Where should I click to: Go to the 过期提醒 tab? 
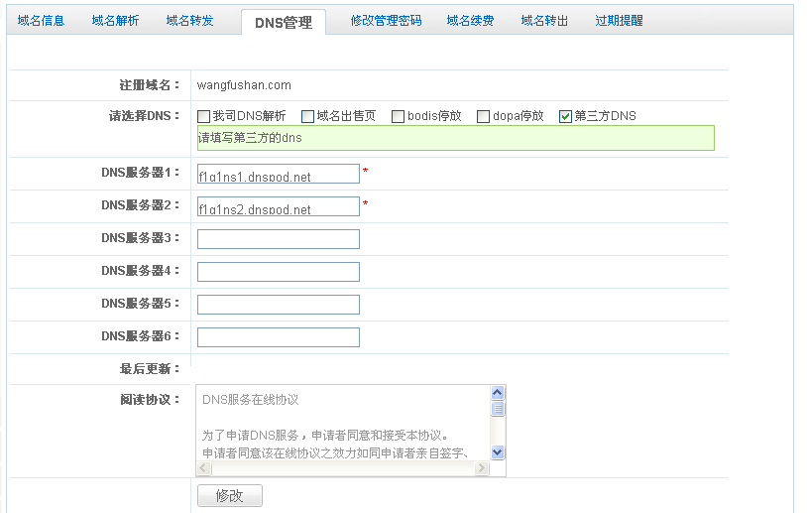[619, 20]
